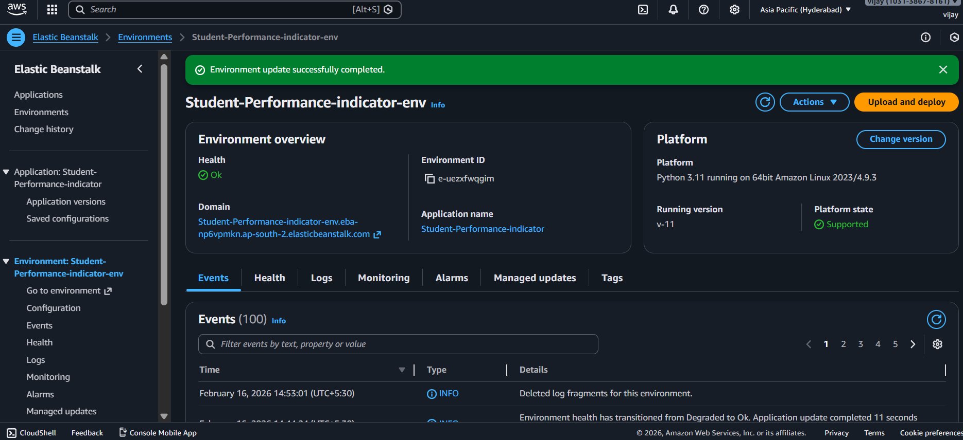Copy the Environment ID with copy icon
This screenshot has height=440, width=963.
pyautogui.click(x=429, y=179)
